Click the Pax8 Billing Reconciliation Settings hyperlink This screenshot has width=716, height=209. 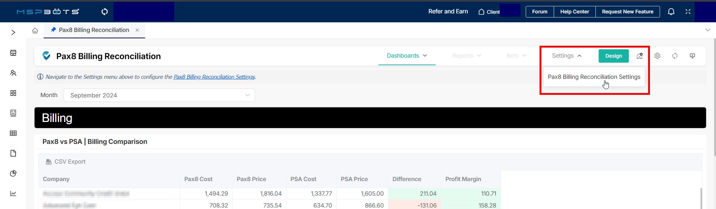coord(214,77)
